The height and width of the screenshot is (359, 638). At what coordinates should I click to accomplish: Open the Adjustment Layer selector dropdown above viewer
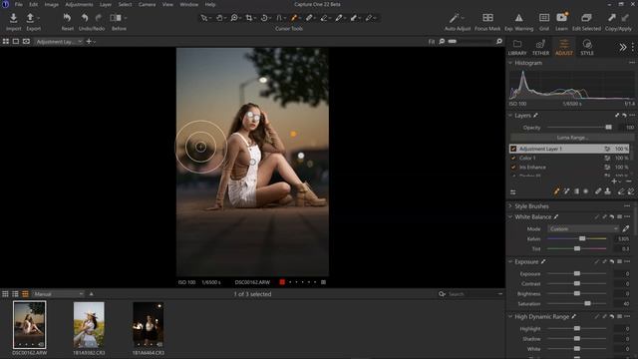coord(59,42)
